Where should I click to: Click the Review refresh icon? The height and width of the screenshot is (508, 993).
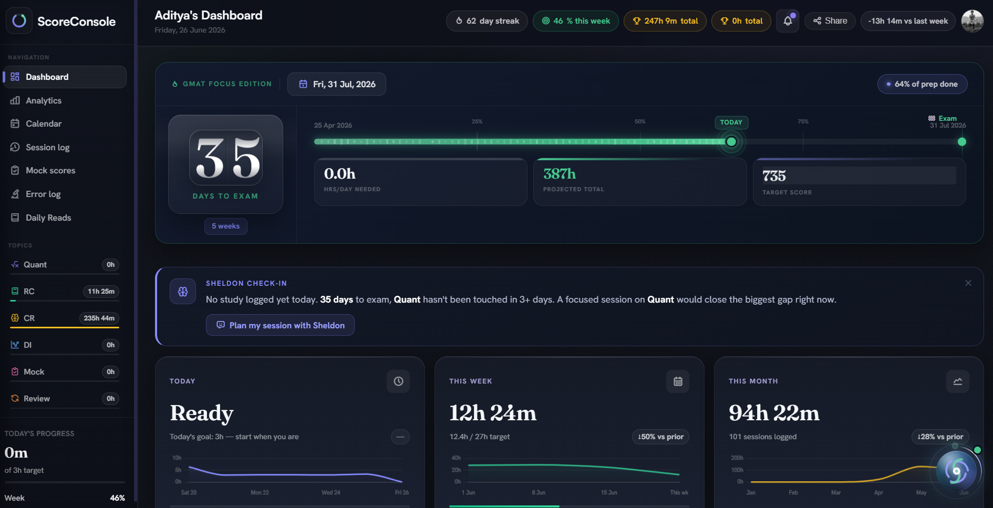pos(15,398)
